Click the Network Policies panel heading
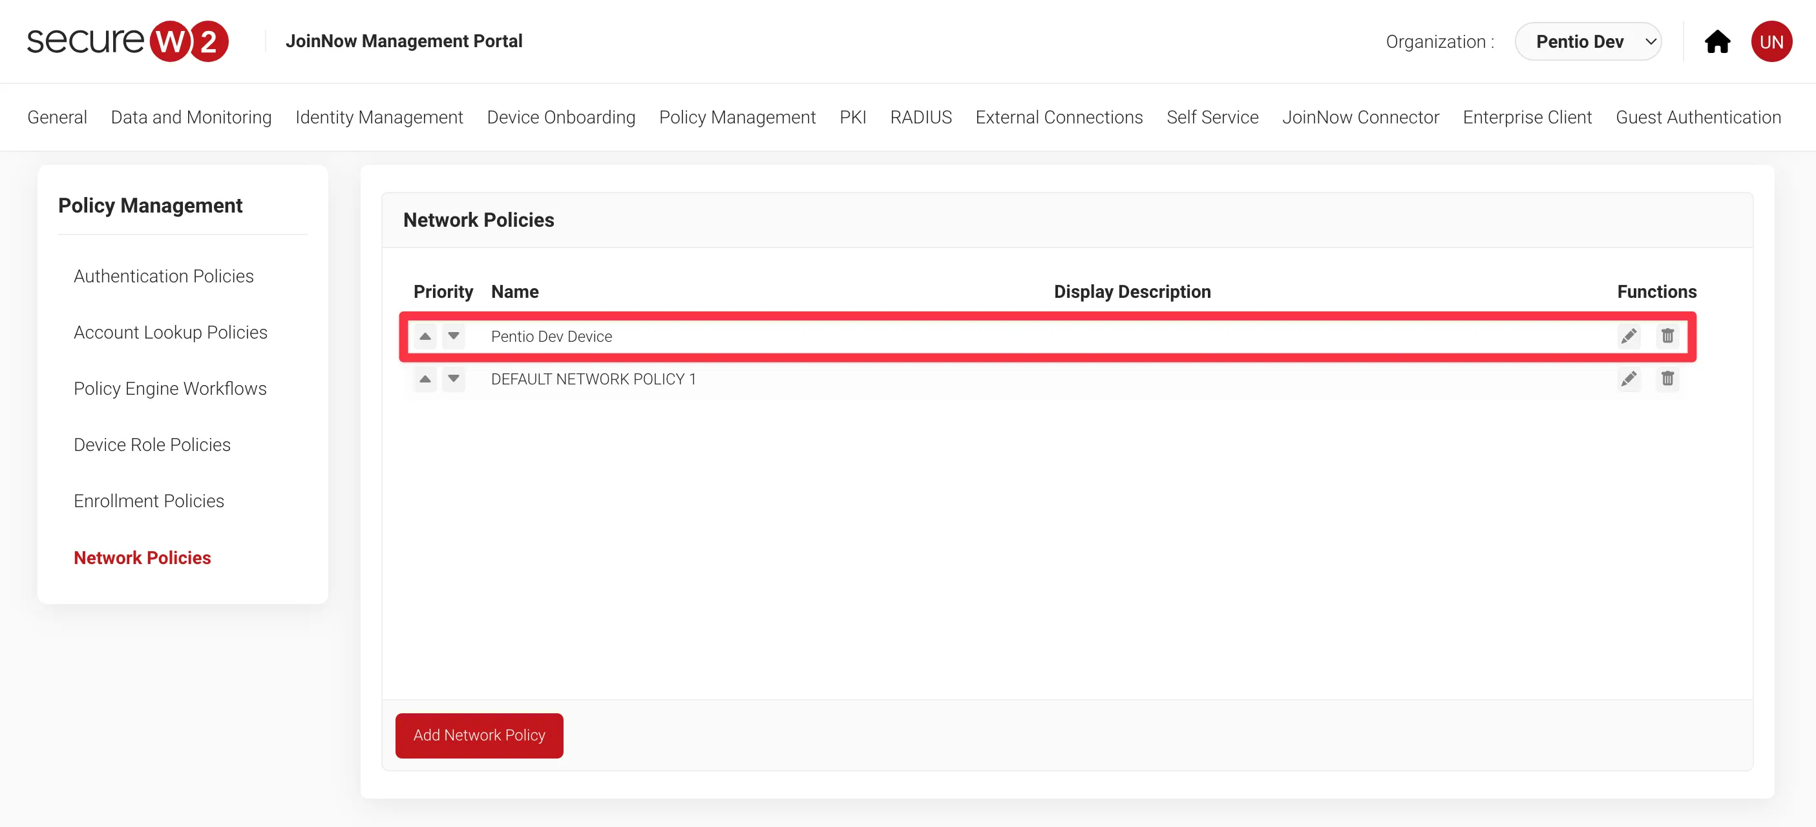The height and width of the screenshot is (827, 1816). 479,220
